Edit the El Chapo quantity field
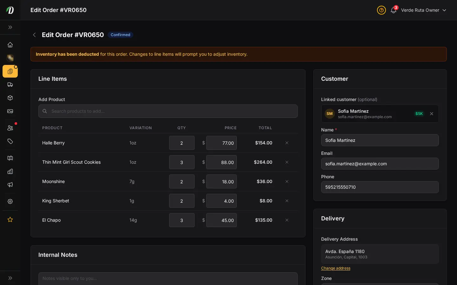457x285 pixels. pyautogui.click(x=182, y=220)
